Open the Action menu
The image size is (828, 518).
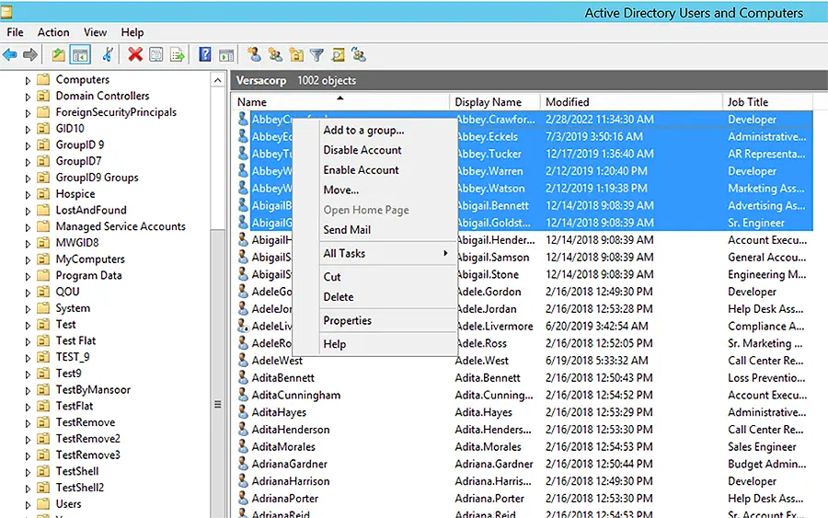click(x=52, y=32)
